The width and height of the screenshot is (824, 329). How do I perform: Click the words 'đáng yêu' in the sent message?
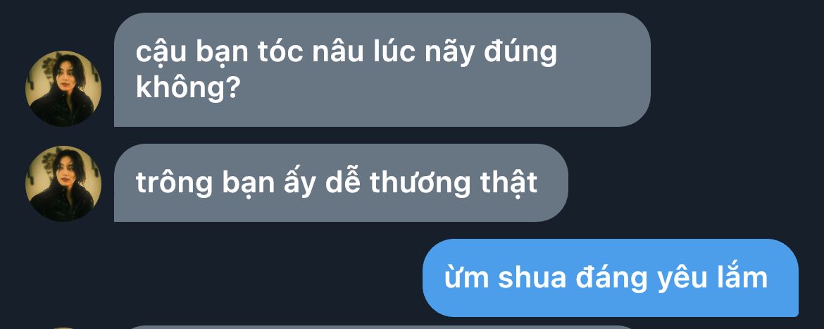tap(639, 278)
